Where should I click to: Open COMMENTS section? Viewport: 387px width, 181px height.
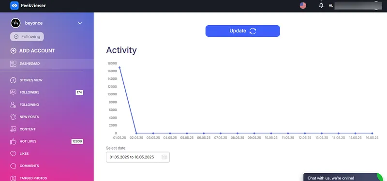click(29, 166)
